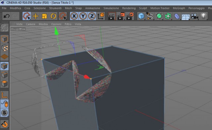
Task: Open the Motion Tracker menu
Action: click(x=160, y=8)
